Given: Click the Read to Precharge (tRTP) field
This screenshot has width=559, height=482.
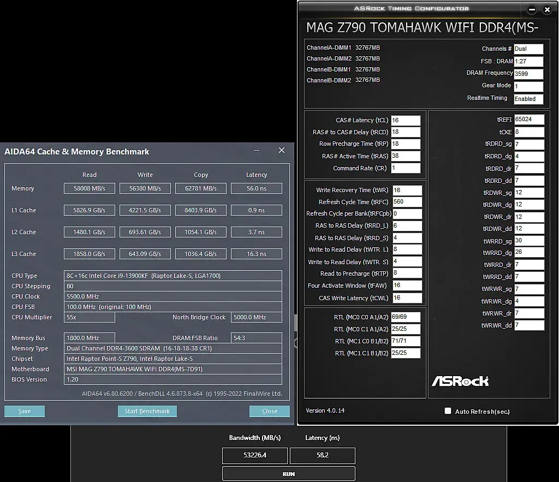Looking at the screenshot, I should pyautogui.click(x=407, y=273).
